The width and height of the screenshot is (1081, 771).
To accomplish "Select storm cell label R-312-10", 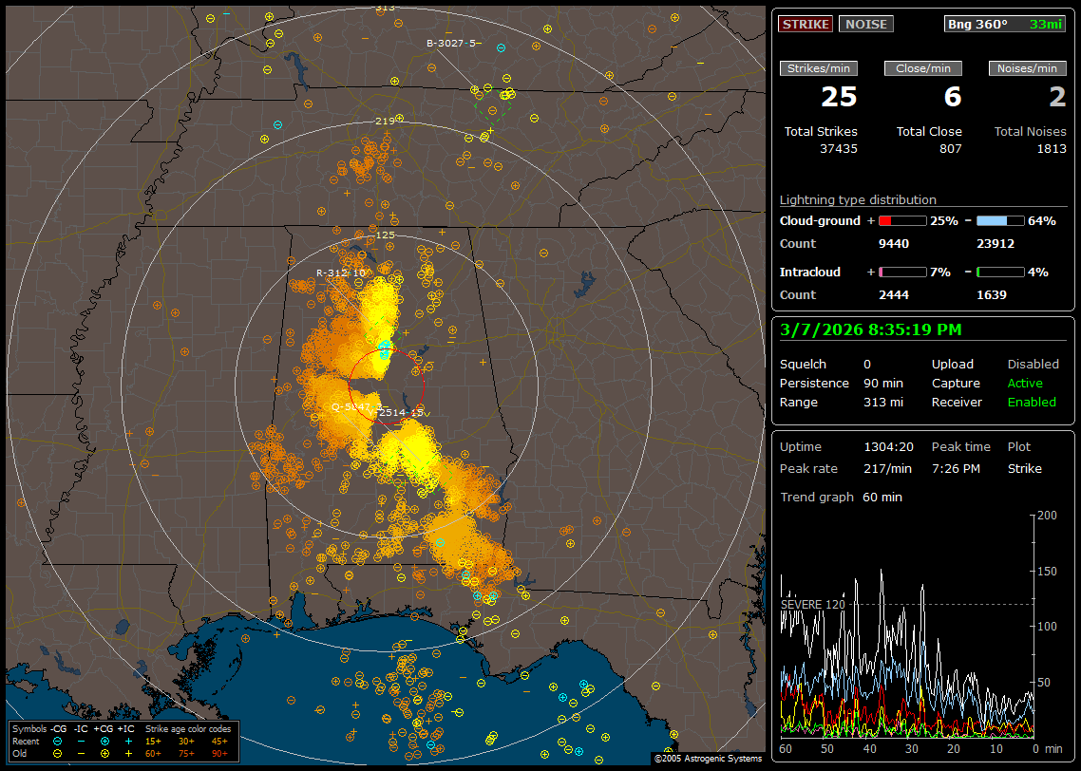I will tap(340, 273).
